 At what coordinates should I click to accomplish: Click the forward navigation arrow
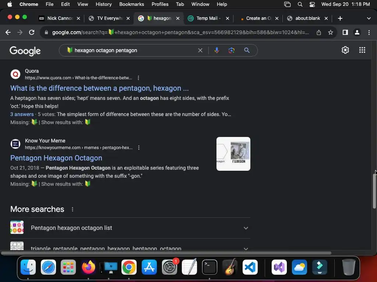coord(20,32)
